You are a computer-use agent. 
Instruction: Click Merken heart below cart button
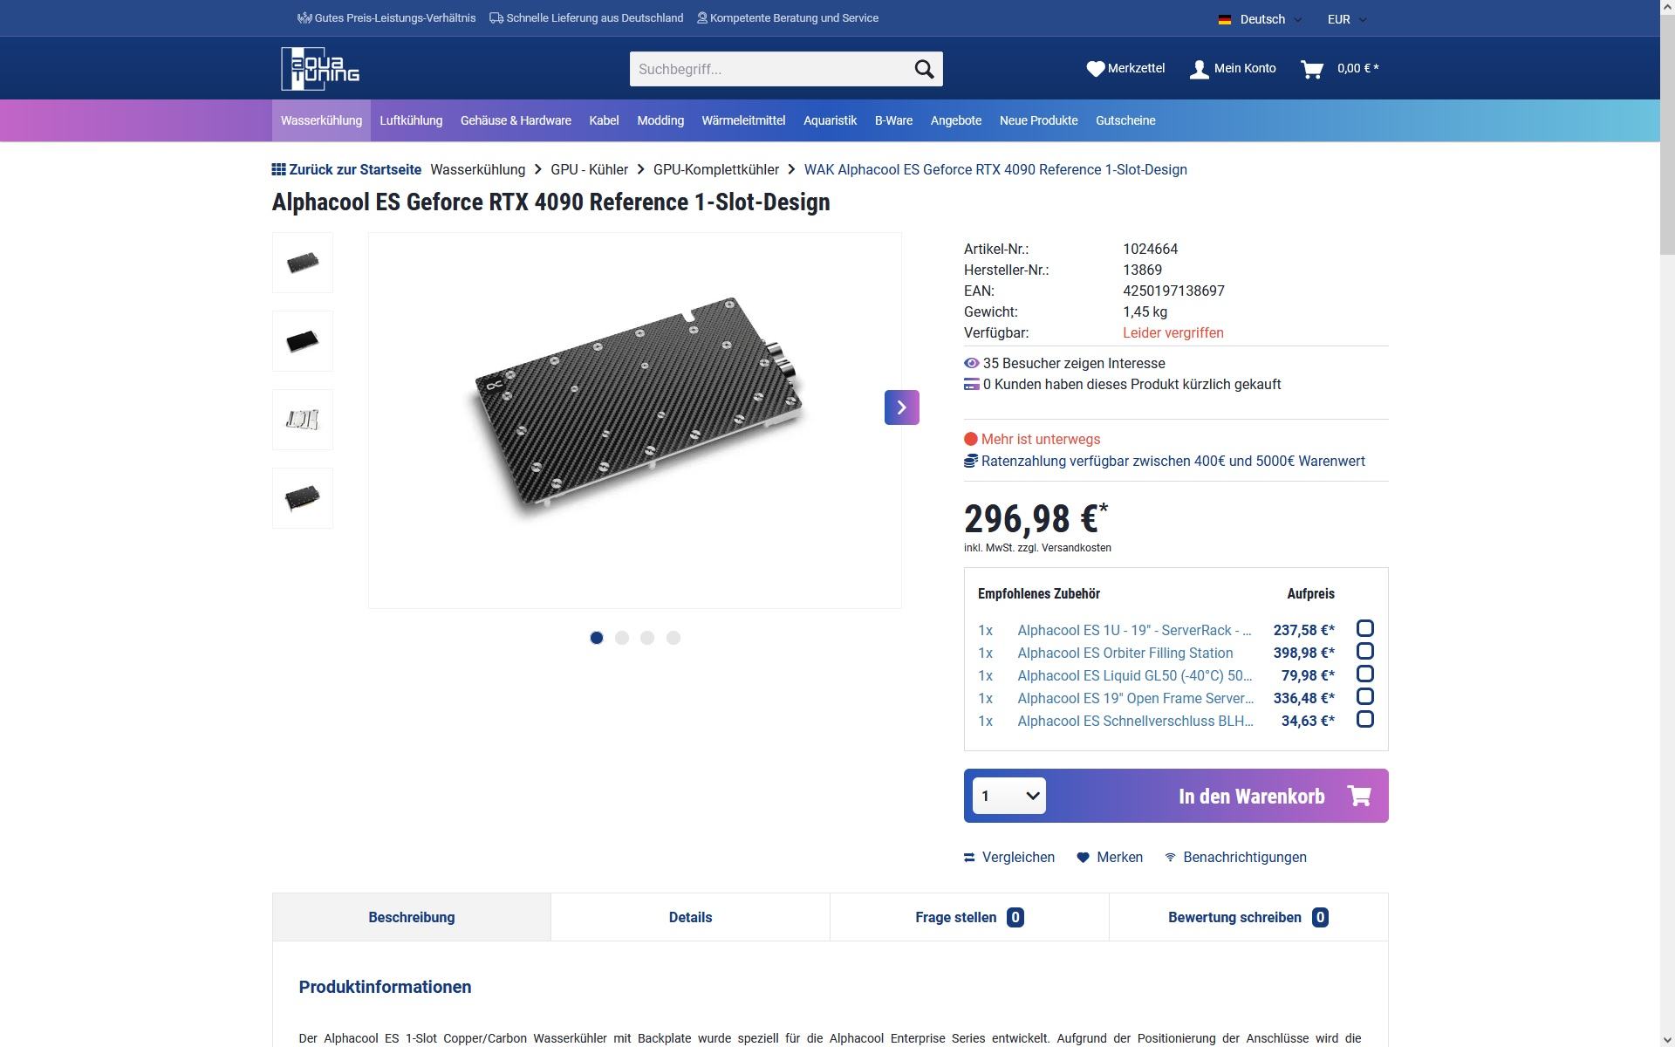[1084, 858]
